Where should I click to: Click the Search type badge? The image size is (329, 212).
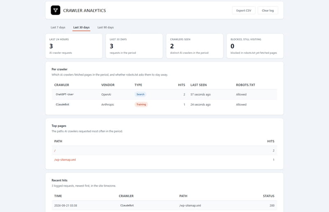(x=140, y=94)
